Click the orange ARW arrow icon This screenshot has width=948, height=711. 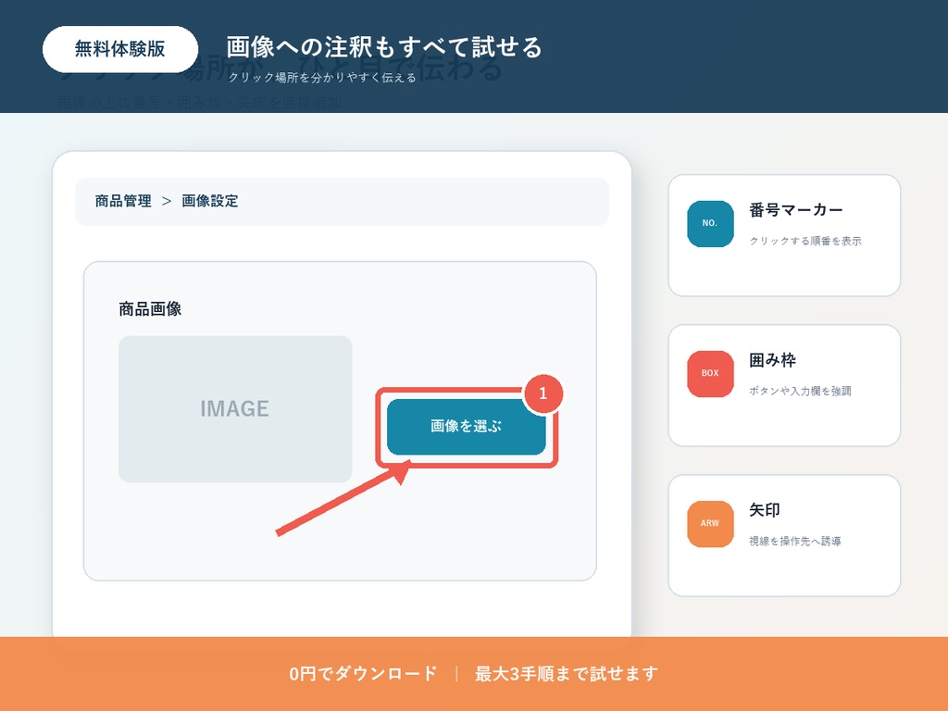[x=710, y=524]
